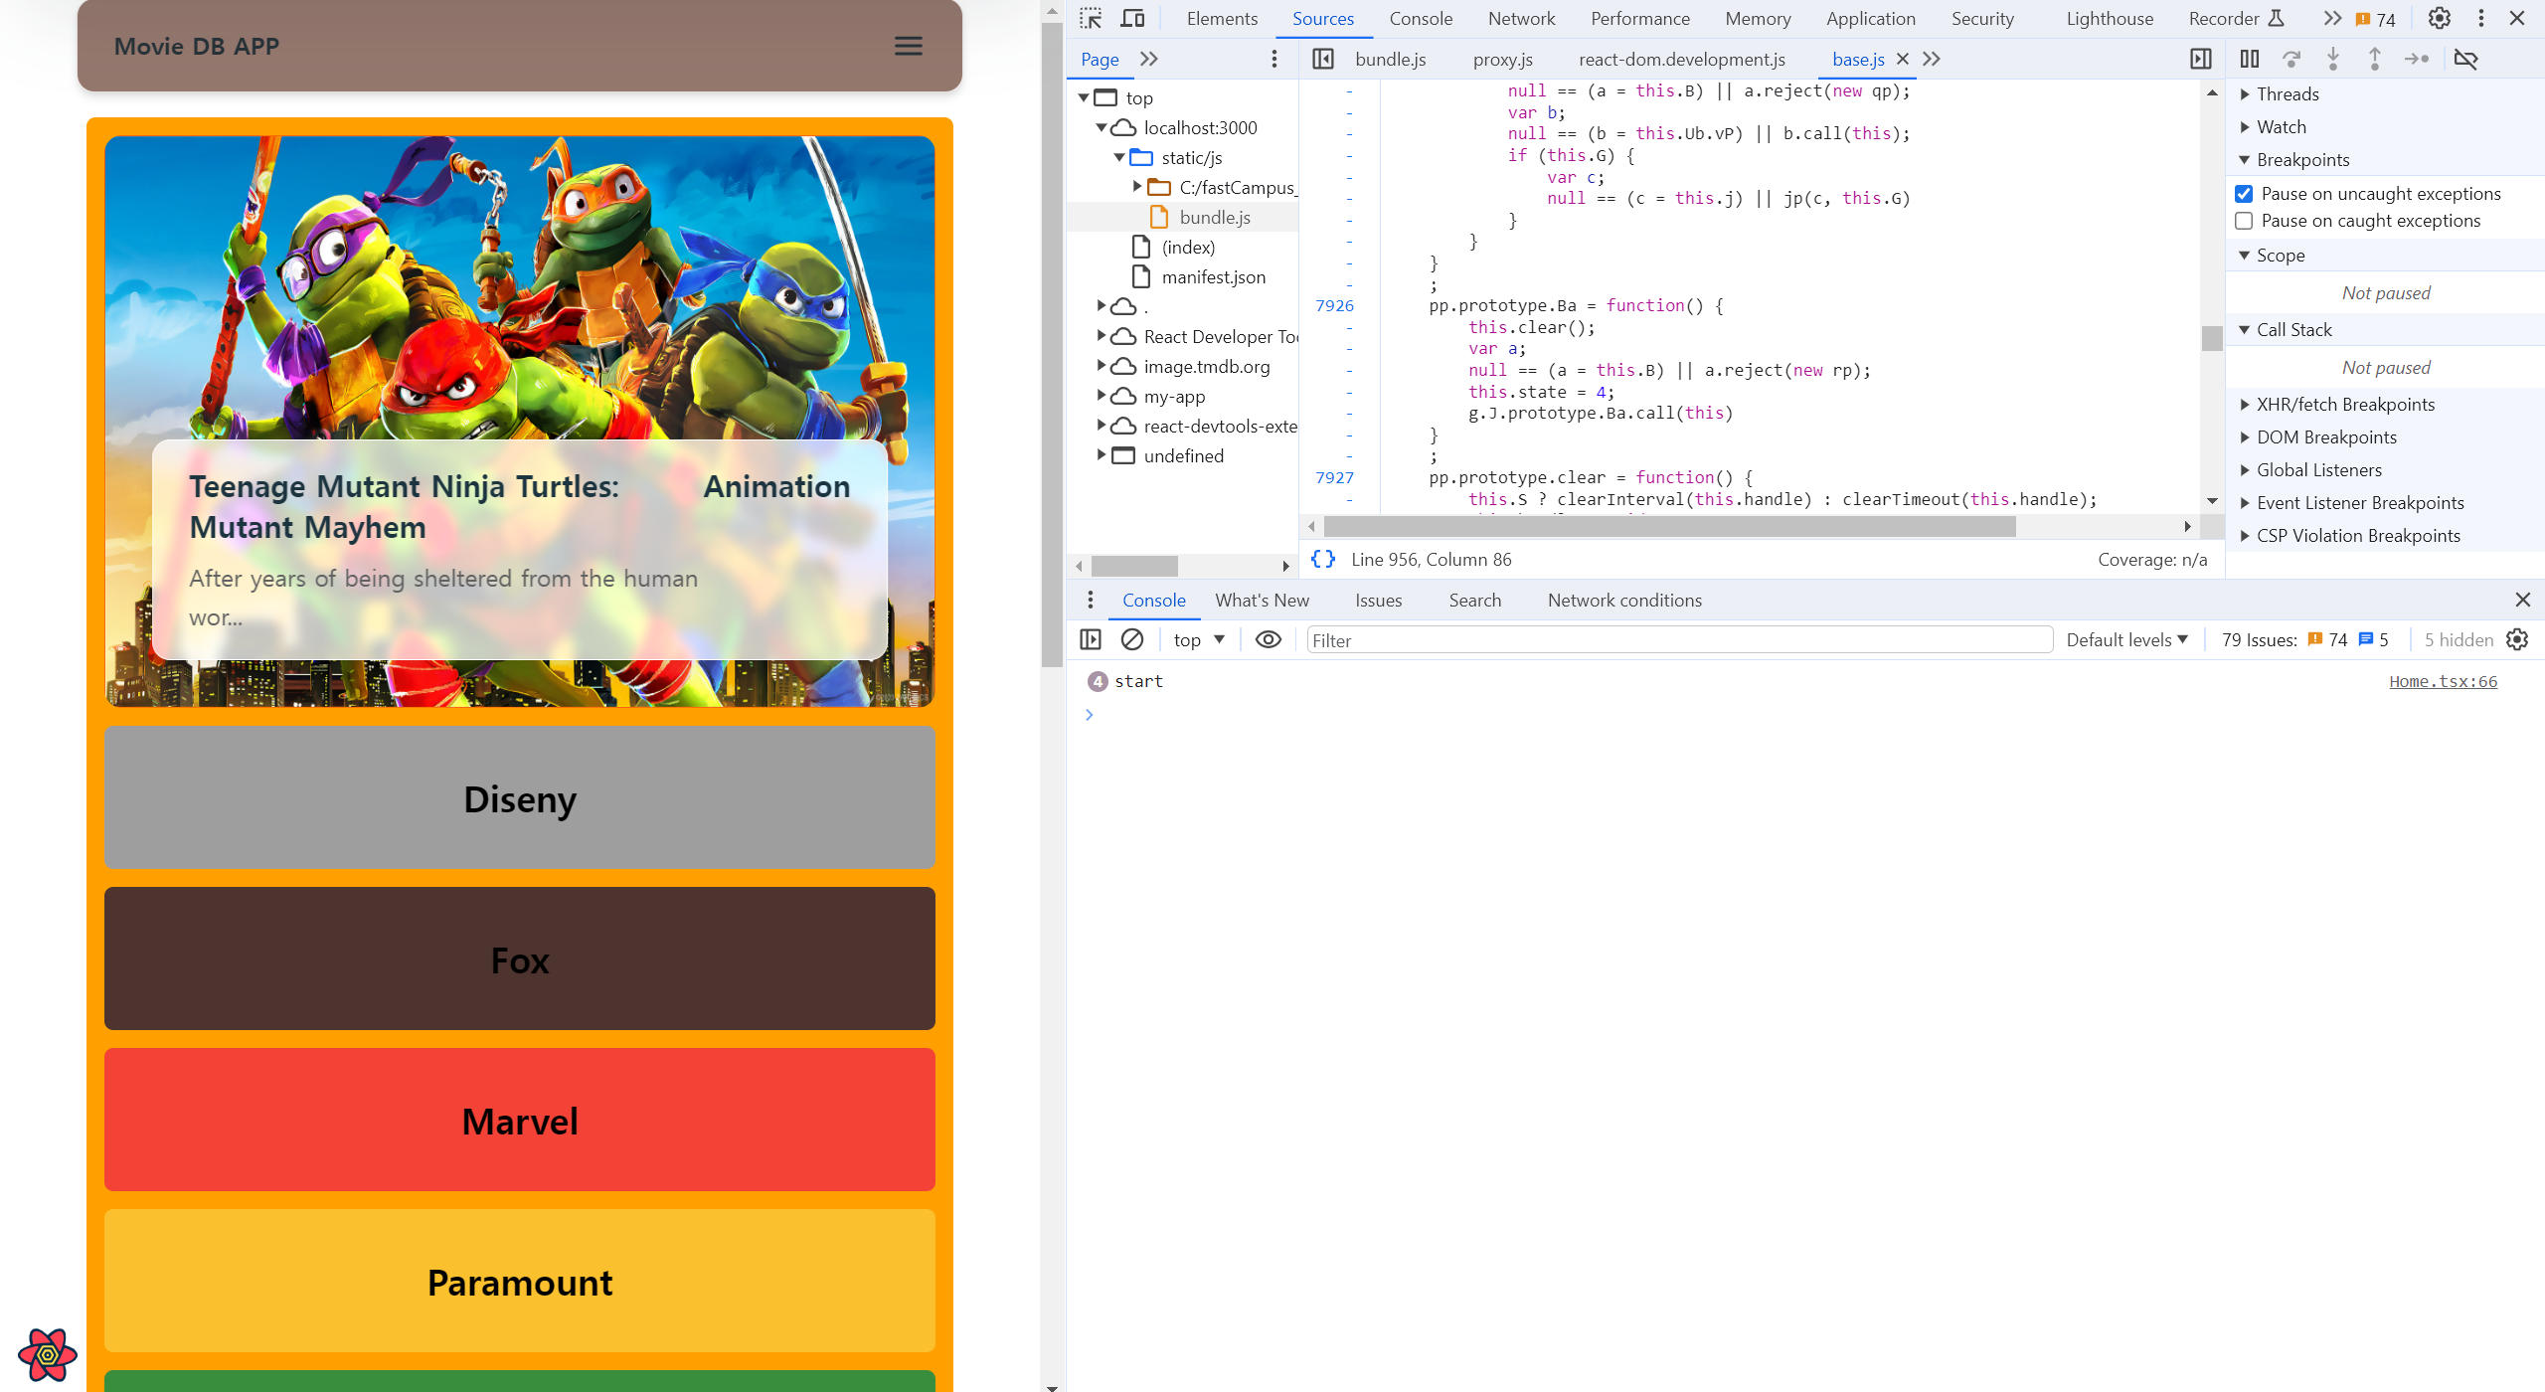Switch to the Network tab
The width and height of the screenshot is (2545, 1392).
1521,19
